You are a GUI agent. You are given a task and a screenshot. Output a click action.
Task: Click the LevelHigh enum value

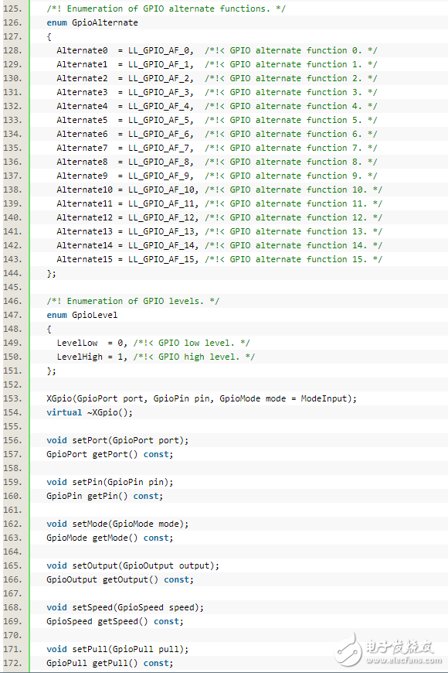tap(80, 357)
